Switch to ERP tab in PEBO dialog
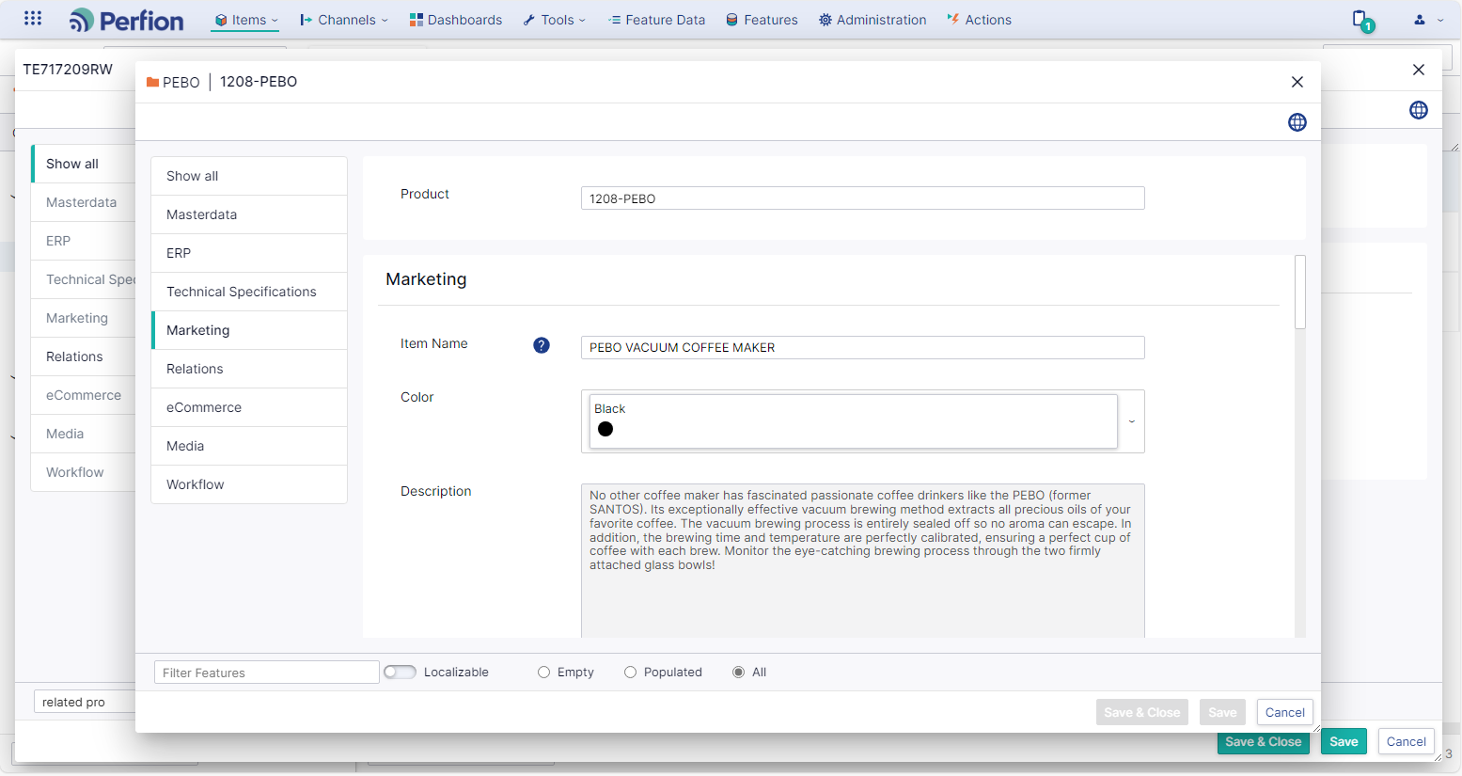This screenshot has width=1462, height=776. coord(249,253)
